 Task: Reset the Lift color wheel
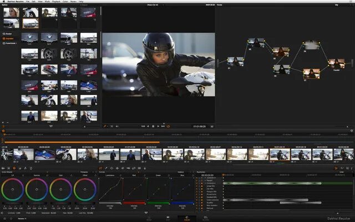coord(23,175)
